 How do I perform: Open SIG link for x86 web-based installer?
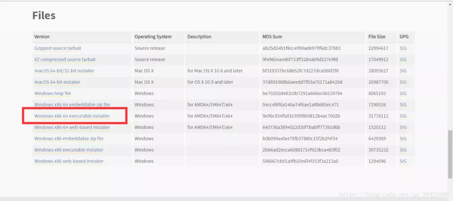pyautogui.click(x=403, y=161)
